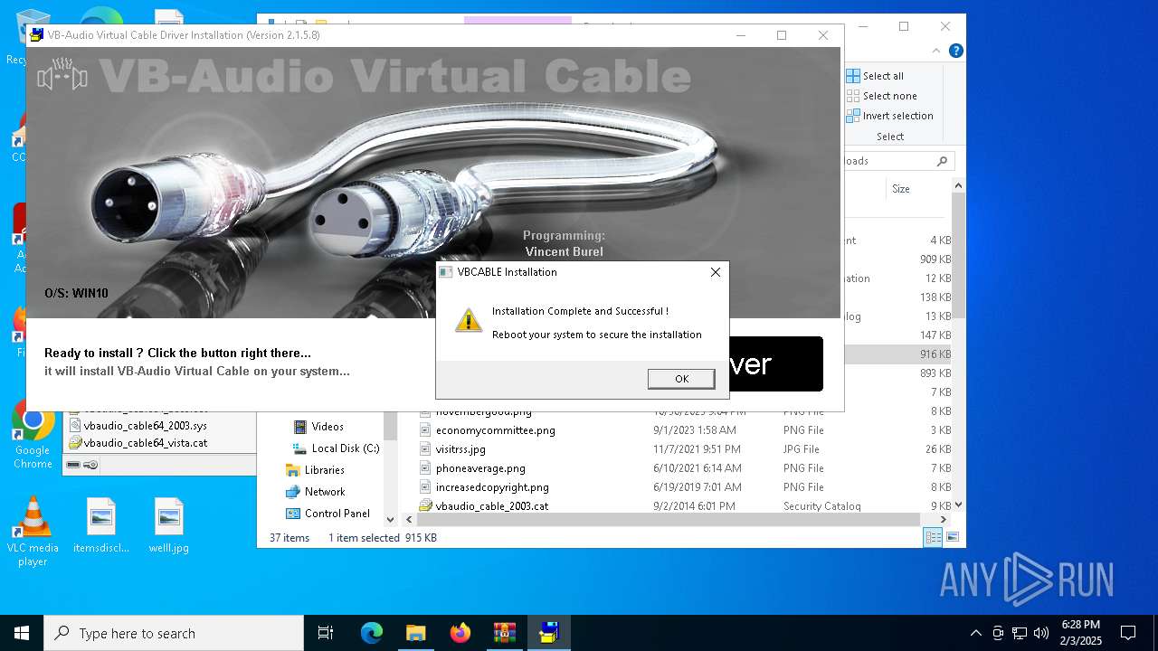Image resolution: width=1158 pixels, height=651 pixels.
Task: Open Windows Start menu
Action: (22, 633)
